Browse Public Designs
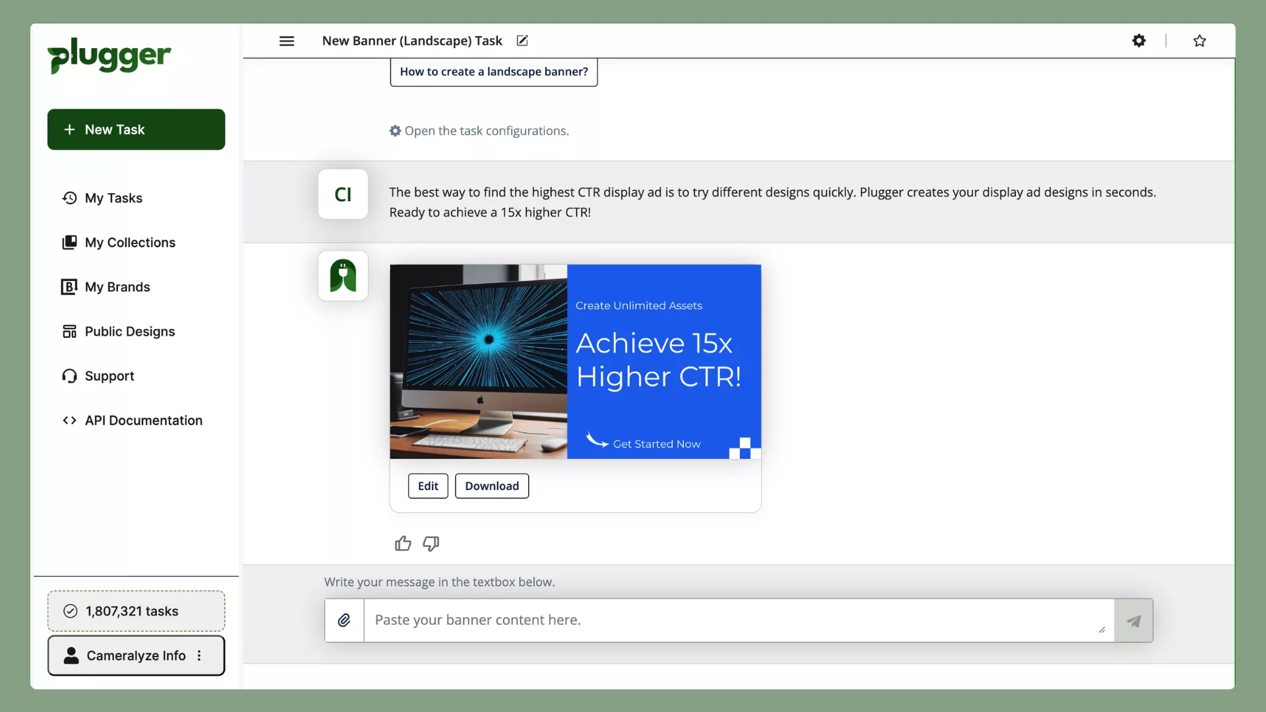This screenshot has width=1266, height=712. tap(130, 332)
